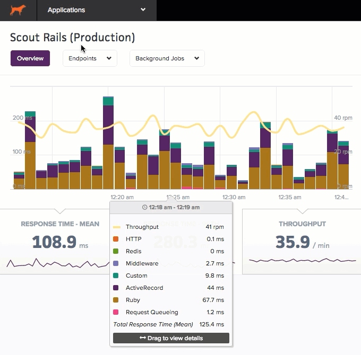Click the Ruby 67.7 ms value
The image size is (361, 355).
click(x=213, y=300)
